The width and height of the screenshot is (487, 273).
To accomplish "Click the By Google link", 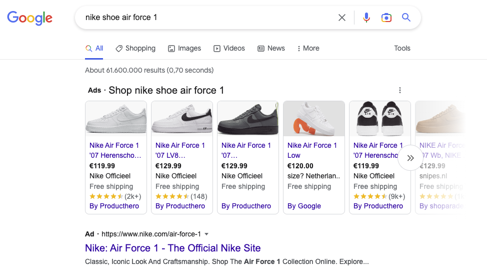I will point(304,206).
